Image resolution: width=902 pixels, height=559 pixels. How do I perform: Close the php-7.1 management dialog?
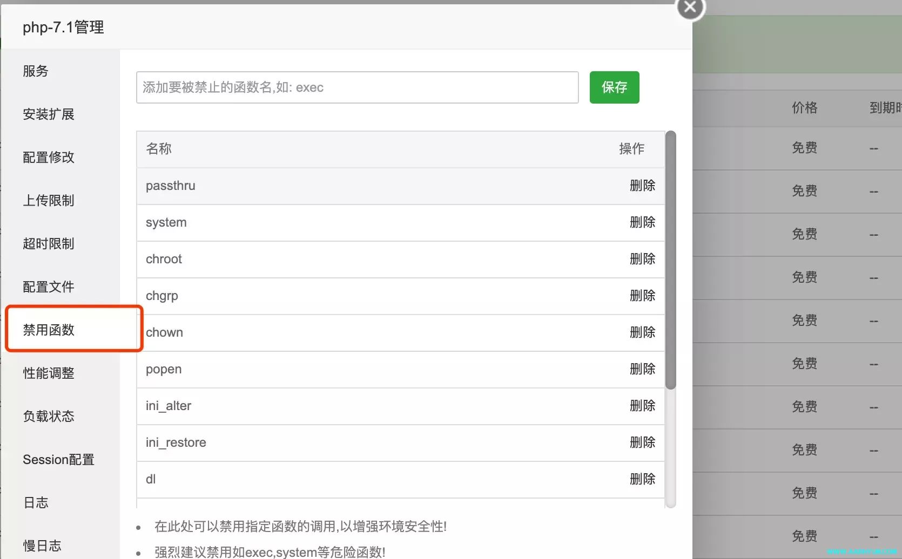(x=690, y=8)
